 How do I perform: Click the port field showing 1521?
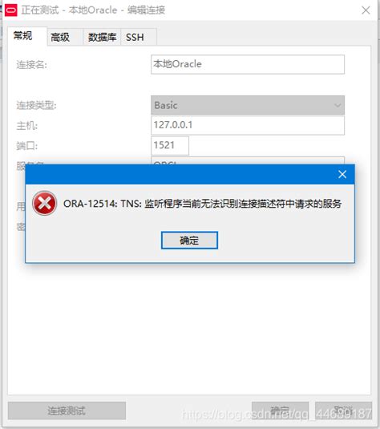pos(170,146)
